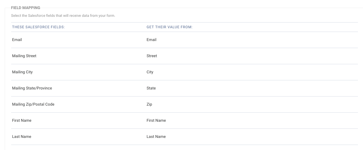Click the 'GET THEIR VALUE FROM:' column header
This screenshot has height=150, width=363.
(169, 27)
